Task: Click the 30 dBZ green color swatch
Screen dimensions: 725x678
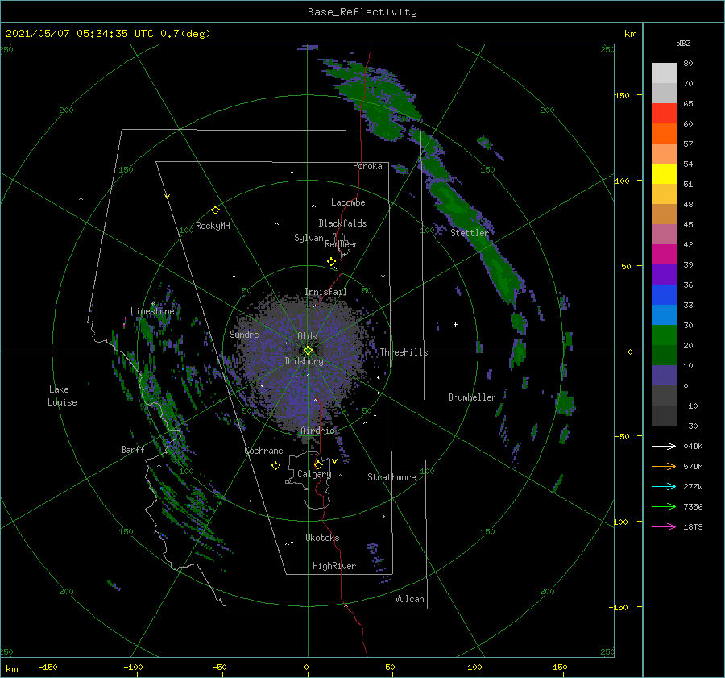Action: (664, 335)
